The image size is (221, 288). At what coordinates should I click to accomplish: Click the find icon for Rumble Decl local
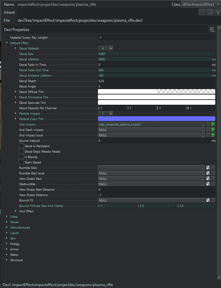click(x=208, y=173)
